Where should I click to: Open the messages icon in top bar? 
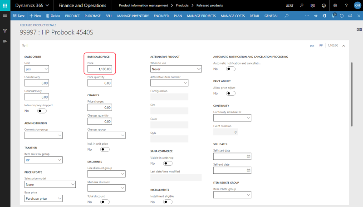(313, 5)
